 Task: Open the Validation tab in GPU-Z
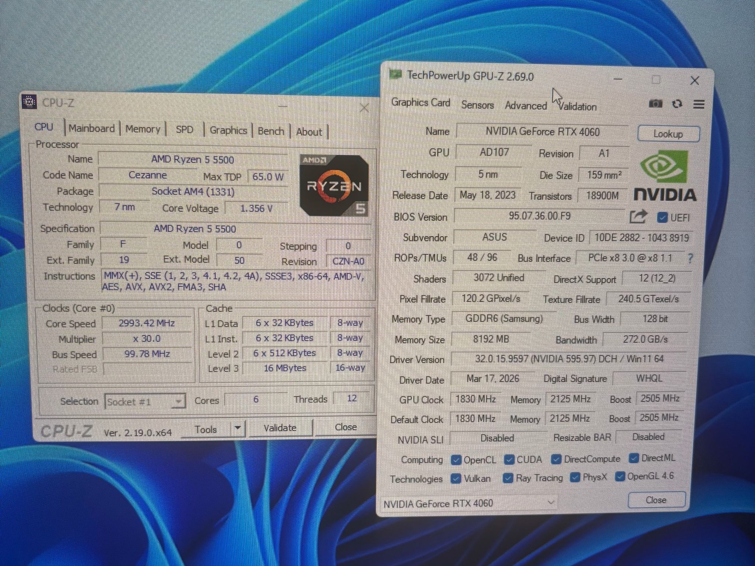pos(577,107)
